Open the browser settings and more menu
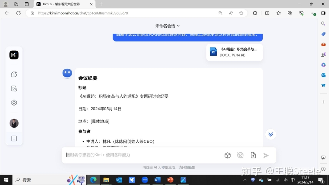This screenshot has width=329, height=185. tap(313, 13)
